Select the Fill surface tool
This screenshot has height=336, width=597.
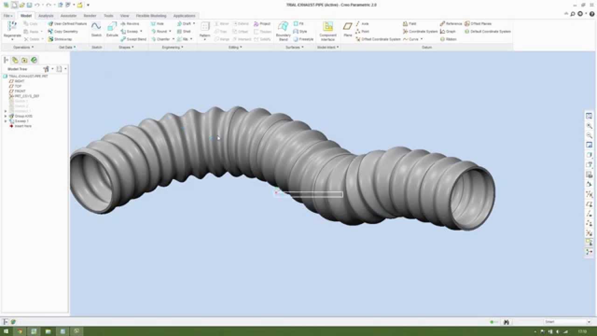[x=298, y=24]
